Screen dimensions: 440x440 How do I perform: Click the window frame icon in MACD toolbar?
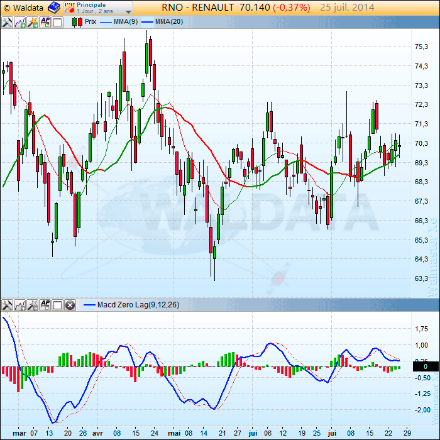[58, 305]
